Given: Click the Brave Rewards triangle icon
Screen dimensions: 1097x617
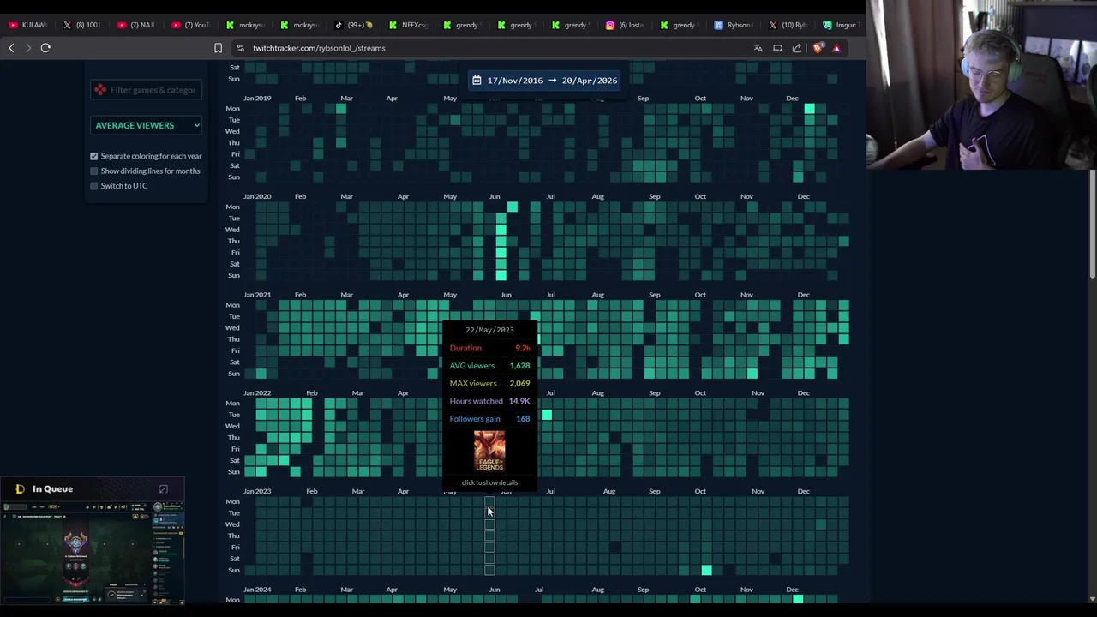Looking at the screenshot, I should click(836, 48).
